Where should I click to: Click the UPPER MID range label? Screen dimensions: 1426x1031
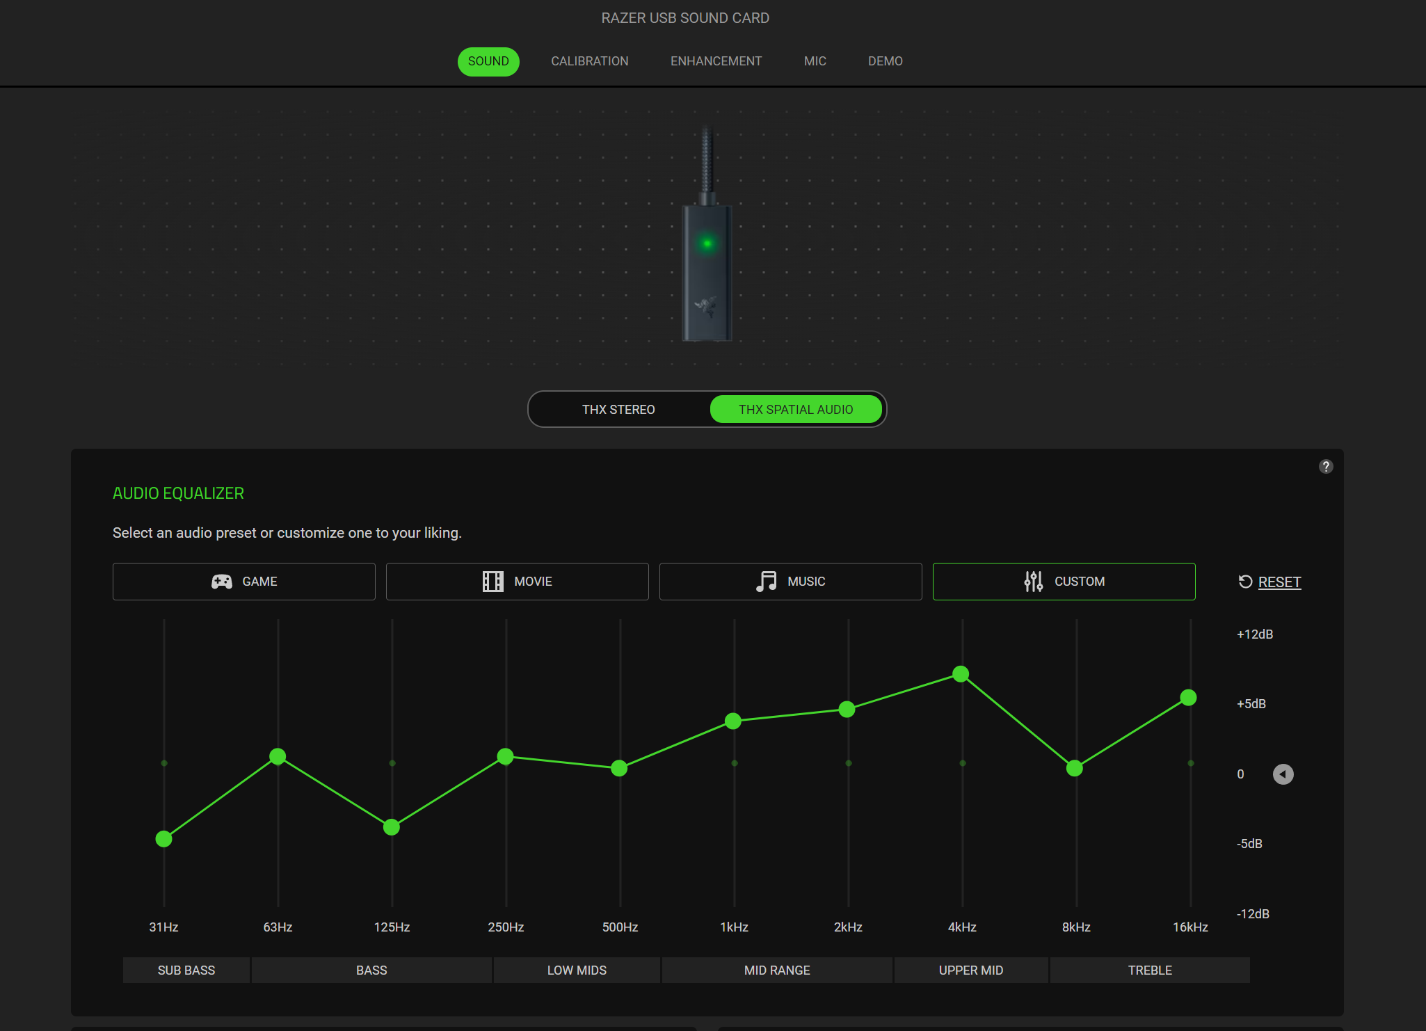click(x=971, y=970)
